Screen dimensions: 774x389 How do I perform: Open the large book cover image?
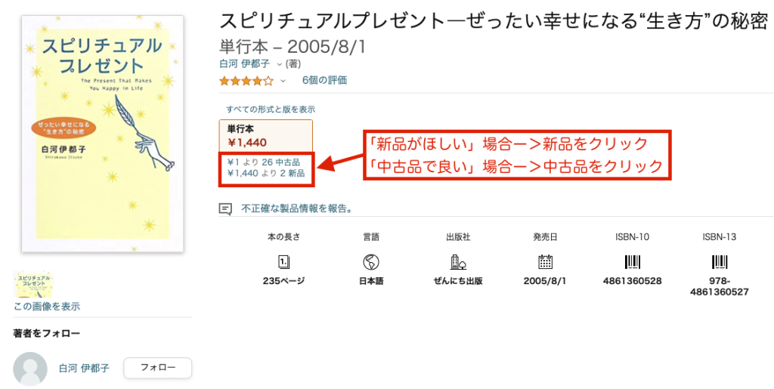(103, 134)
